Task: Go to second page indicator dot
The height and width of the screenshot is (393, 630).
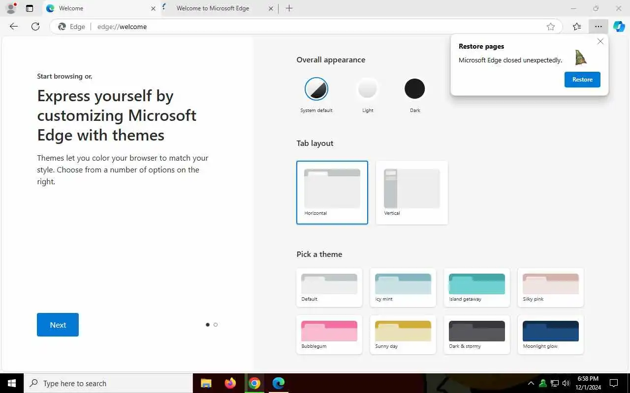Action: pyautogui.click(x=216, y=325)
